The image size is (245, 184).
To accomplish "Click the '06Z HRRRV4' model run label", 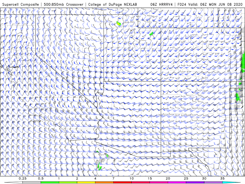I will coord(161,5).
